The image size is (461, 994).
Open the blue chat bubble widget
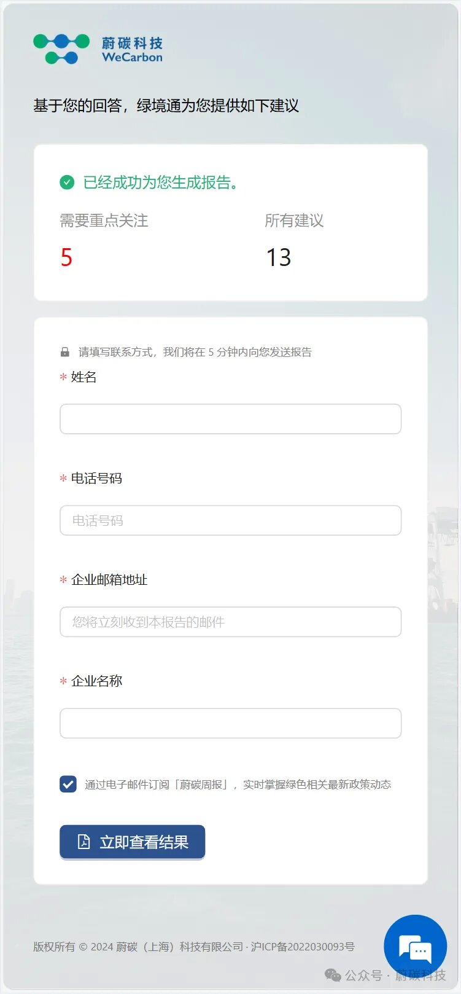[x=416, y=947]
